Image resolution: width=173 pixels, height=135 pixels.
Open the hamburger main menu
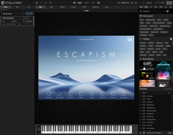(36, 3)
